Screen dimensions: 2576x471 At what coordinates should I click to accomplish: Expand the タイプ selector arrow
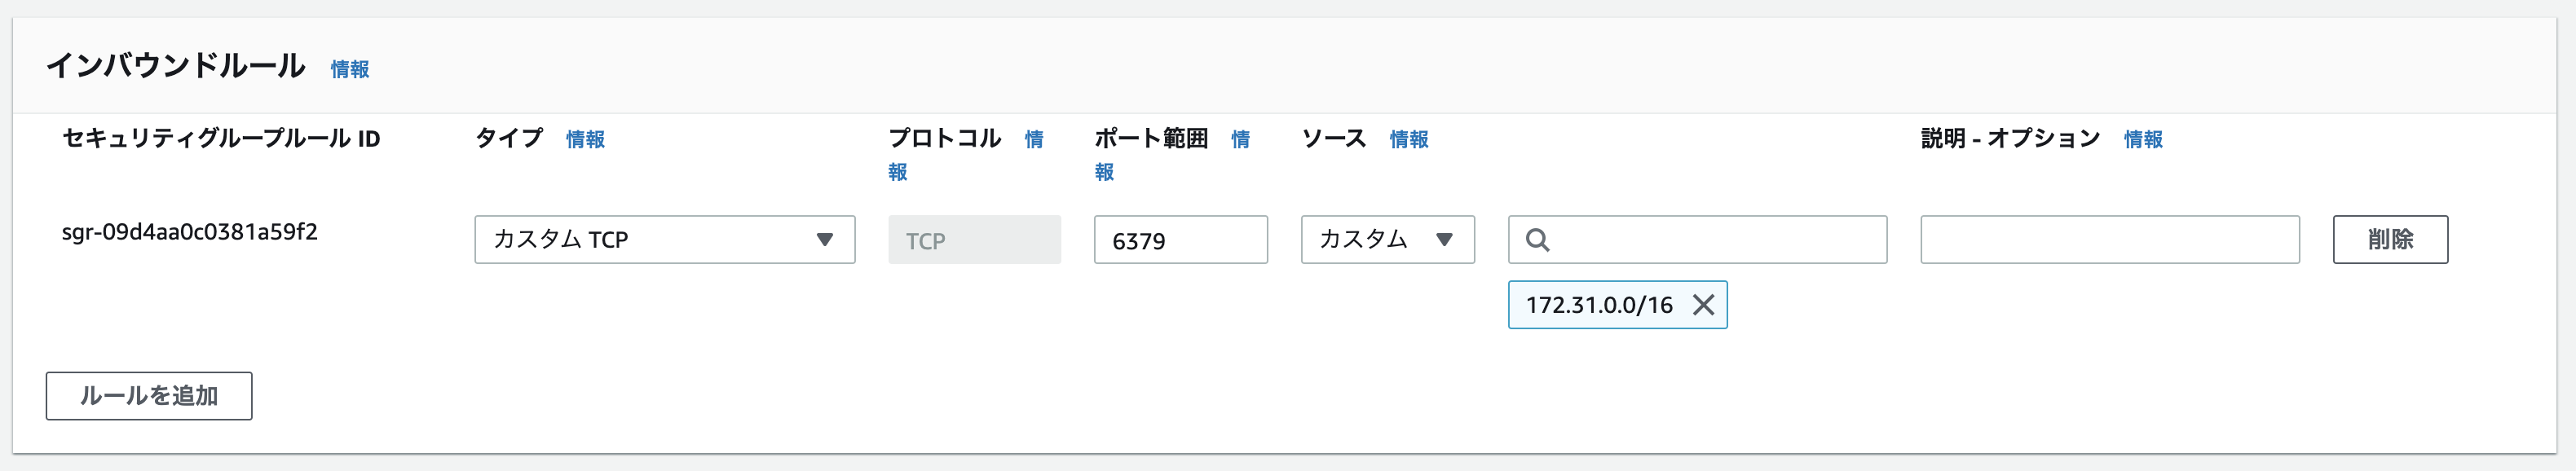(x=827, y=240)
